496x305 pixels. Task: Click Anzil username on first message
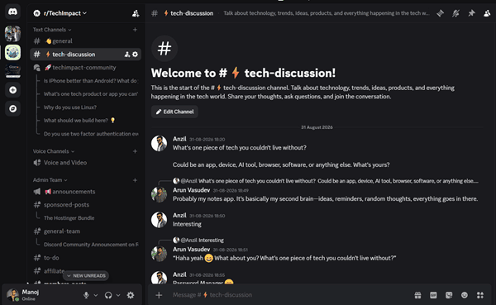179,139
